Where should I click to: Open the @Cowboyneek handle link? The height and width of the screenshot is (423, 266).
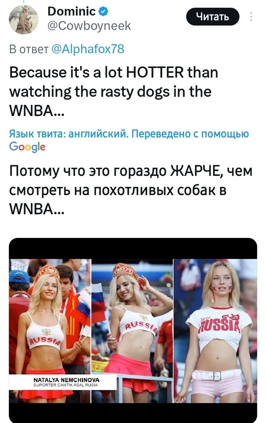point(89,26)
